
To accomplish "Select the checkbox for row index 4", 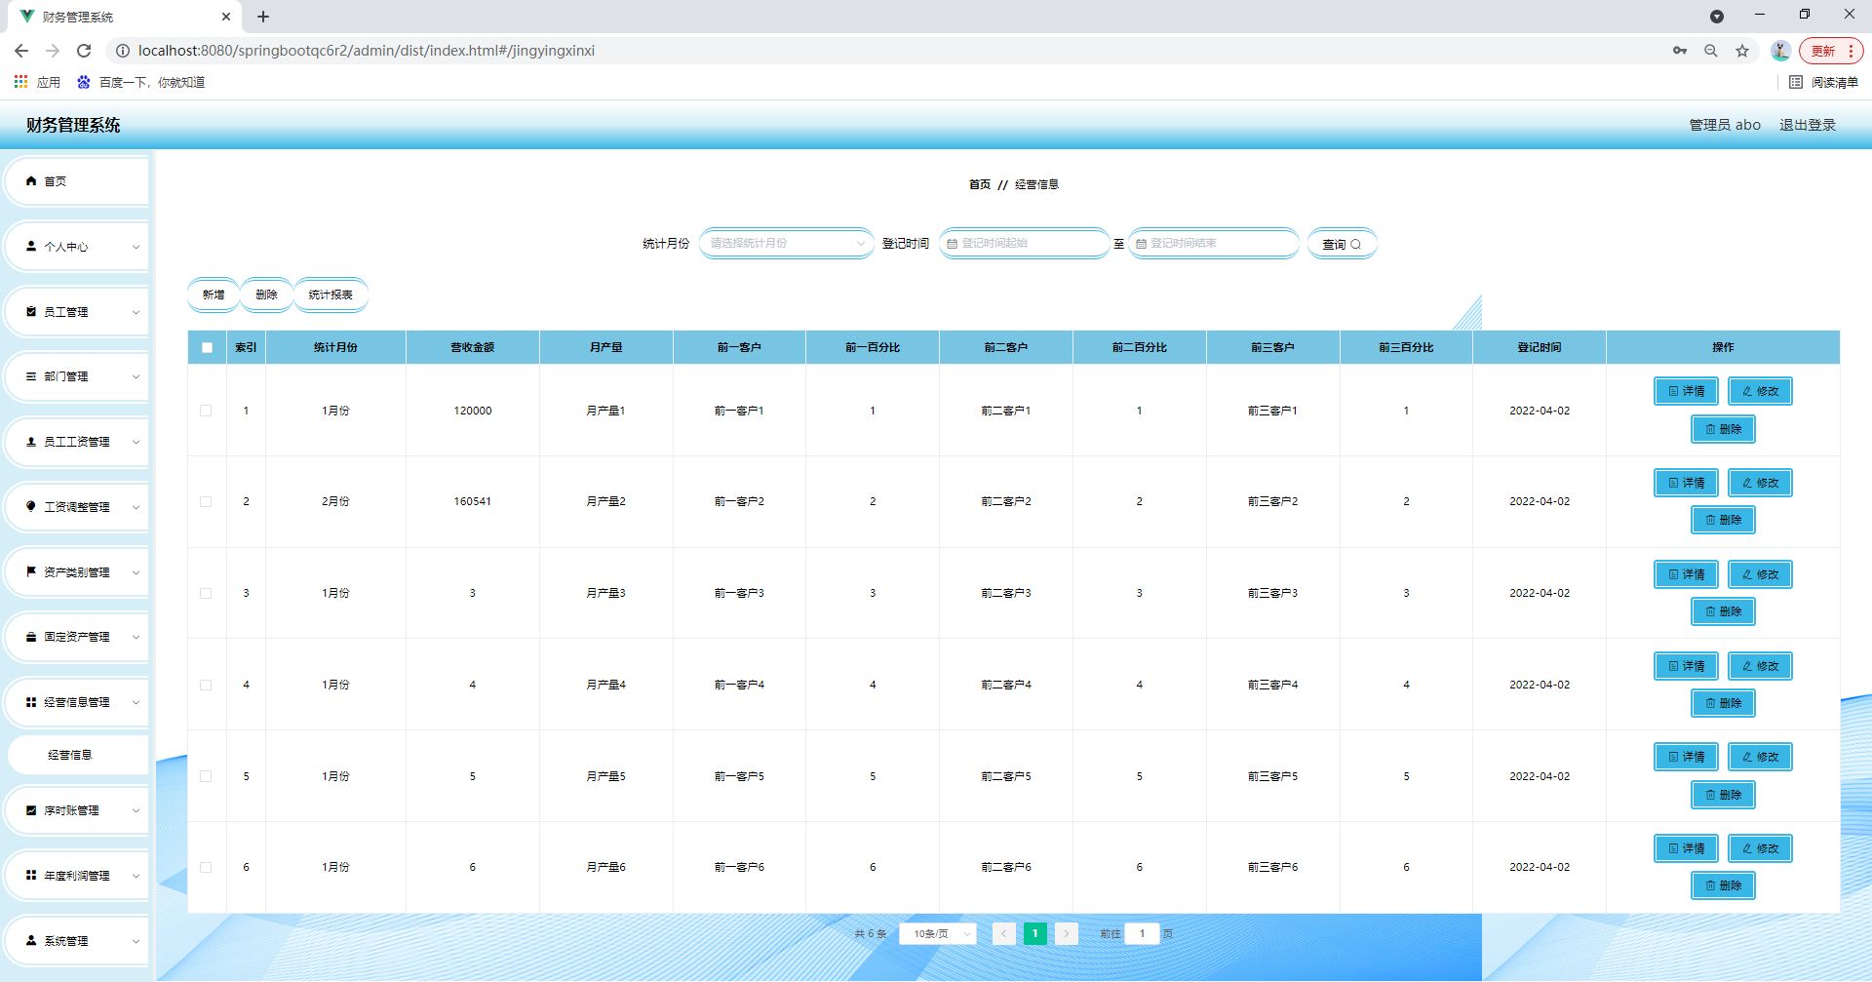I will coord(206,685).
